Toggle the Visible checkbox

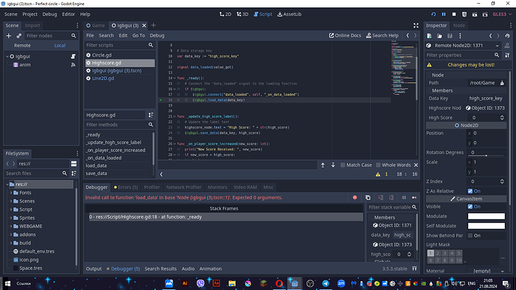[470, 206]
